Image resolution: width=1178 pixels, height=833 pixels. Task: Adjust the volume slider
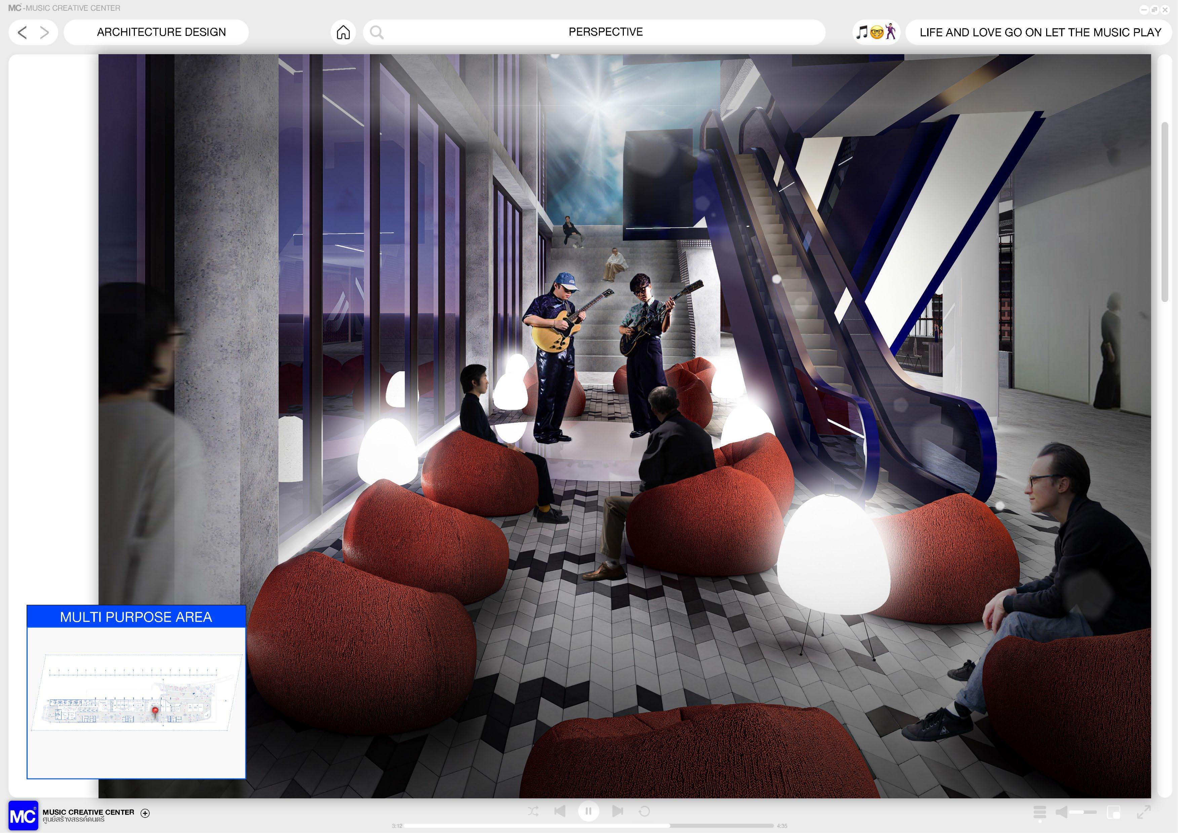click(1082, 812)
